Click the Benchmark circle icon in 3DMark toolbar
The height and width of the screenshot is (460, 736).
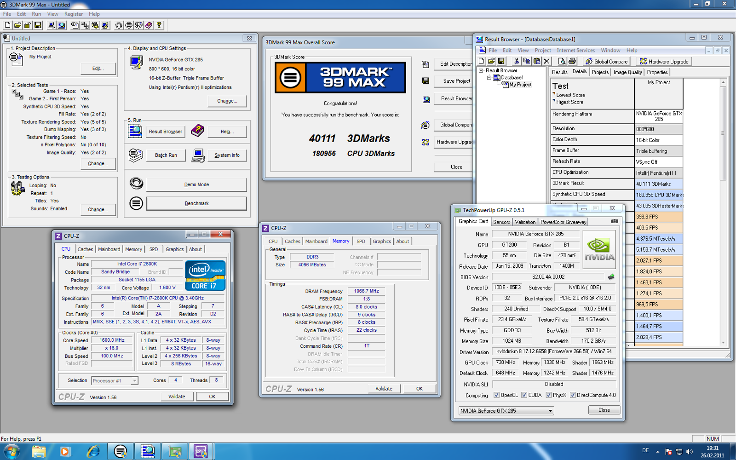(x=129, y=25)
